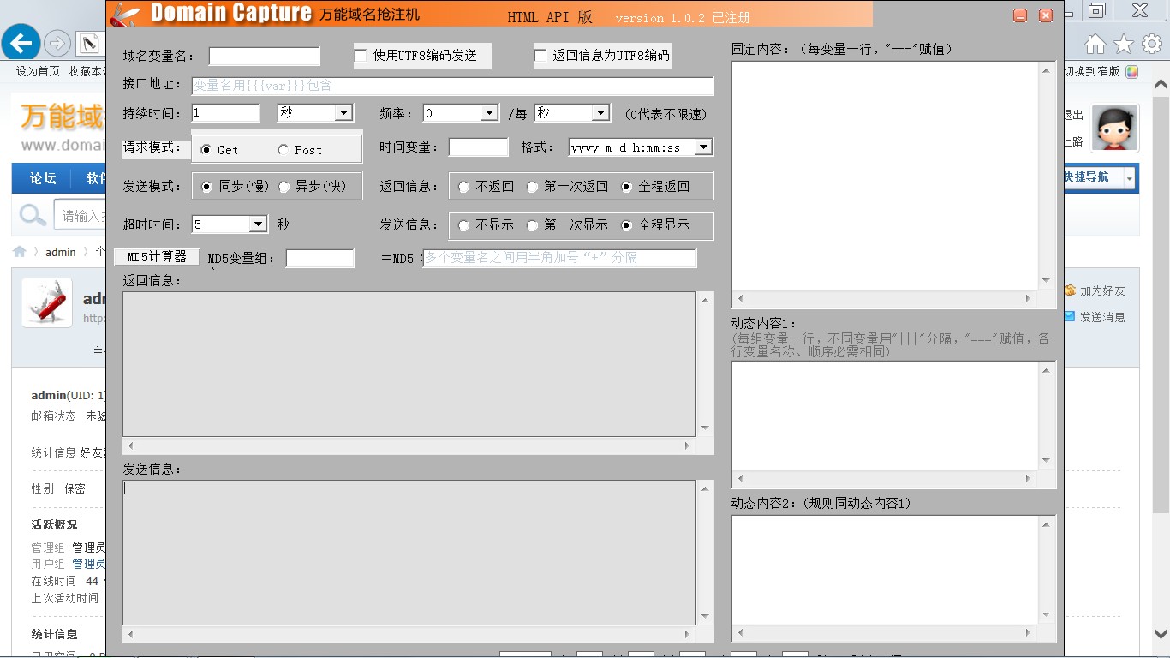Click the cartoon user avatar picture

(x=1114, y=129)
